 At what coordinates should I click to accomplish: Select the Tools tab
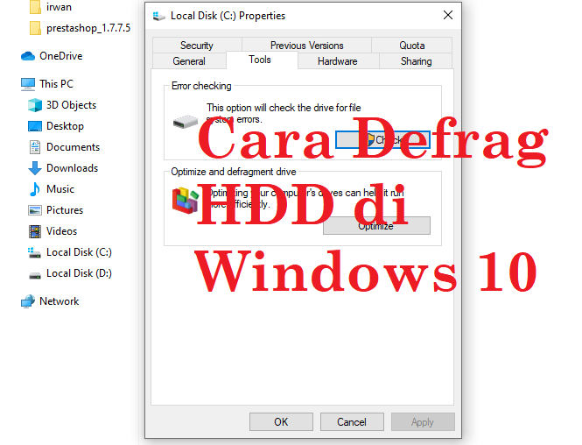coord(260,60)
